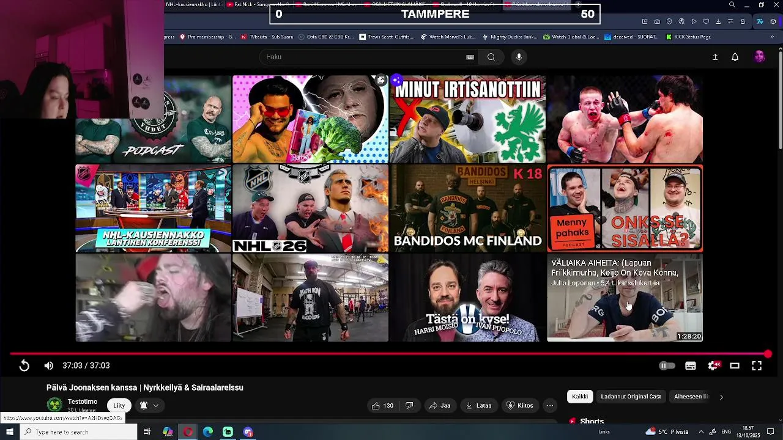This screenshot has height=440, width=783.
Task: Click the on-screen keyboard icon in search field
Action: (470, 57)
